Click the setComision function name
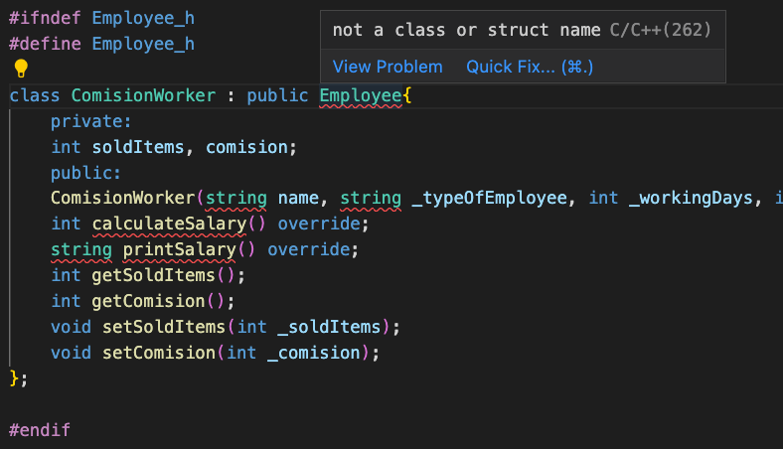 coord(159,353)
